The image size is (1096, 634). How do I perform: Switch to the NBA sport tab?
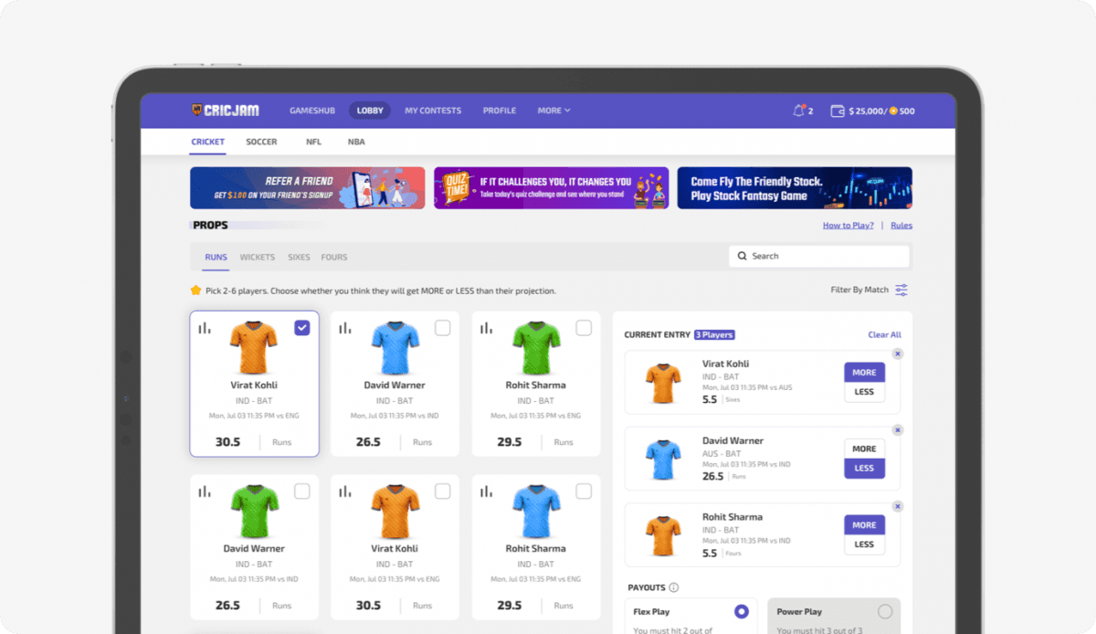point(356,142)
